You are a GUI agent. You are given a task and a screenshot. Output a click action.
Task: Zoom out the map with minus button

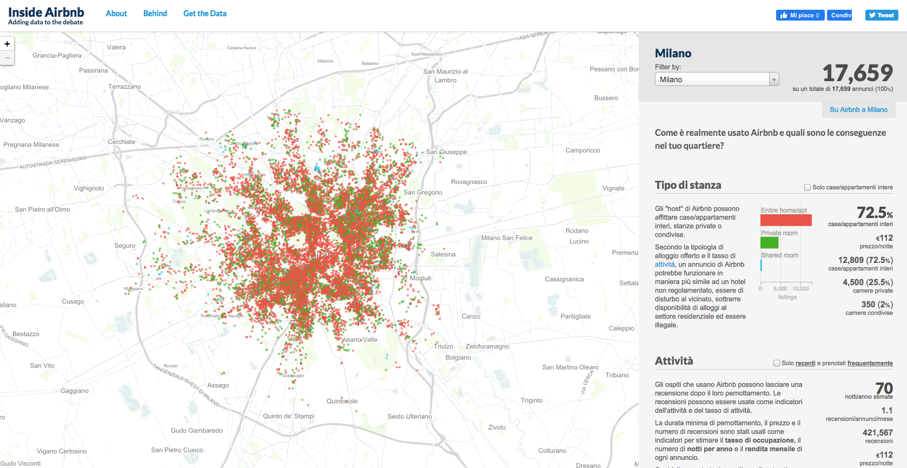click(7, 58)
